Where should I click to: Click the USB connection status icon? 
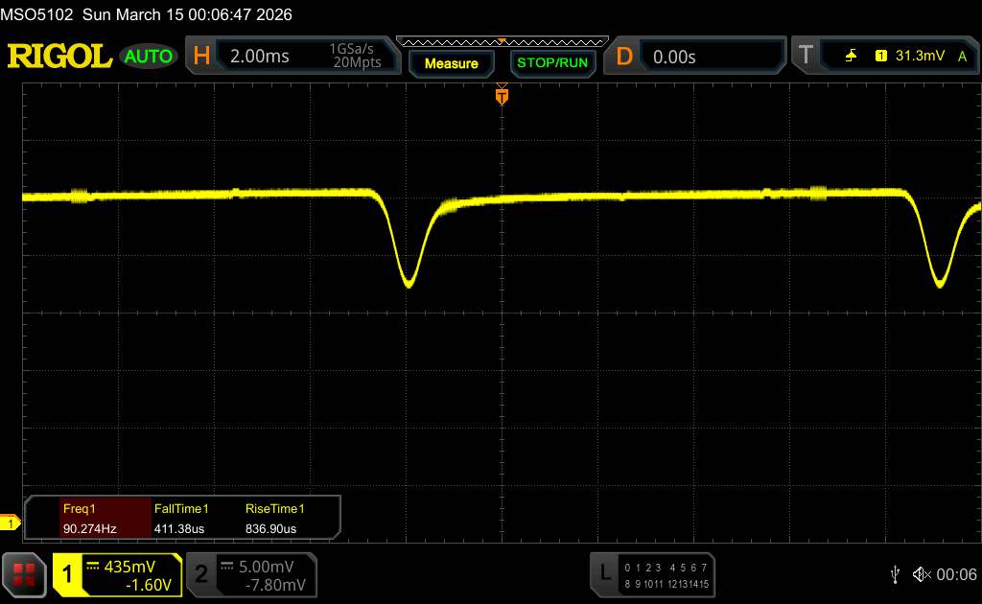(894, 573)
